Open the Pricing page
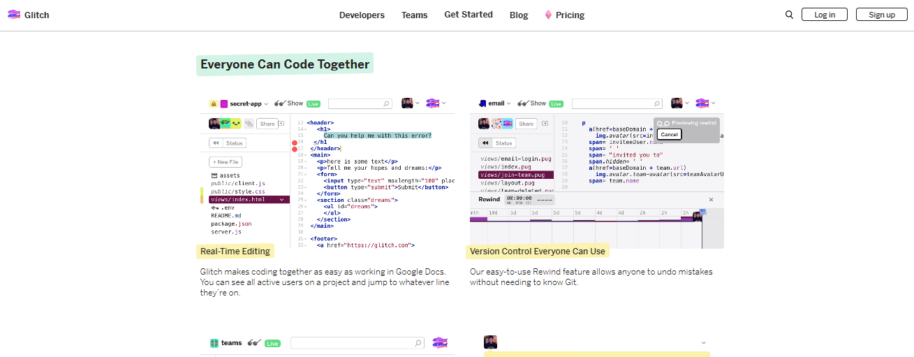The height and width of the screenshot is (357, 914). pos(570,15)
